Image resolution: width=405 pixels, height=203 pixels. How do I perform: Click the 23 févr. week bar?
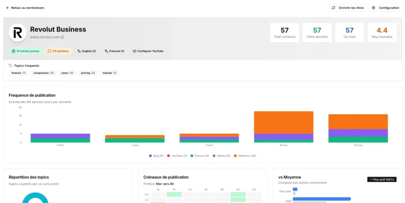pos(60,138)
